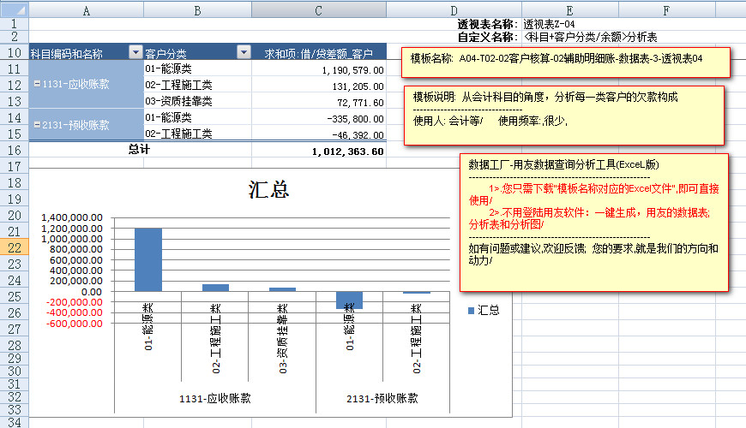Open the 科目编码和名称 filter dropdown
The height and width of the screenshot is (428, 746).
coord(135,53)
